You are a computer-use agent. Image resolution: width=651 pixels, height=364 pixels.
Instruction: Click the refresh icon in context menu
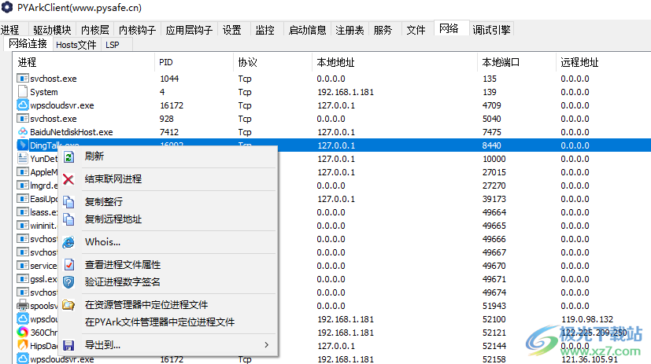(x=68, y=156)
